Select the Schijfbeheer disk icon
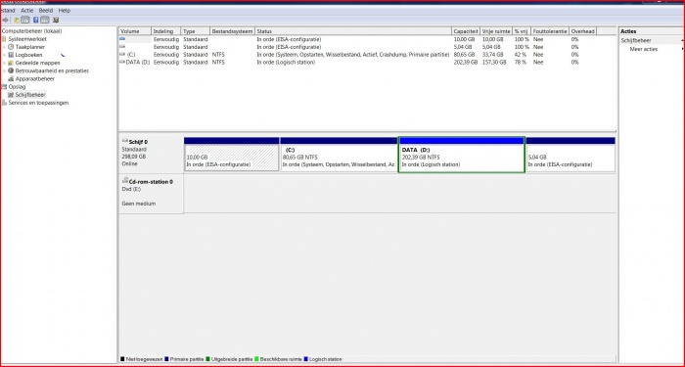 [x=11, y=95]
